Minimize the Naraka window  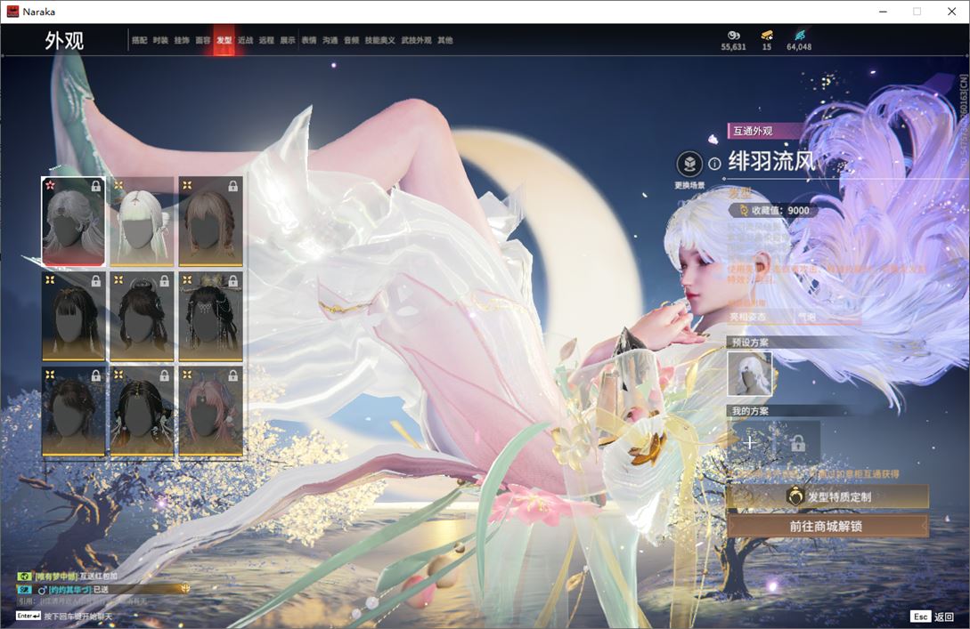[883, 12]
